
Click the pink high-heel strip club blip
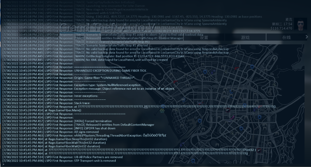(232, 117)
